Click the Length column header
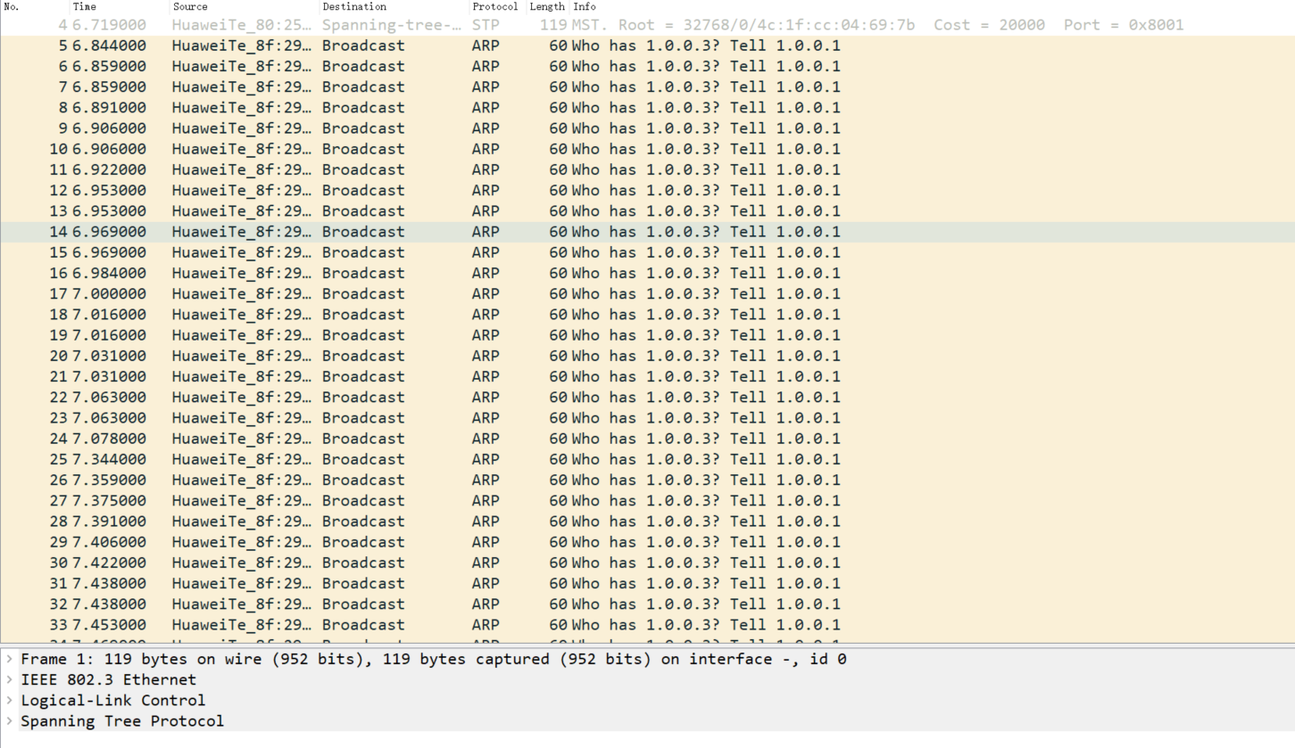This screenshot has height=748, width=1295. click(x=549, y=6)
